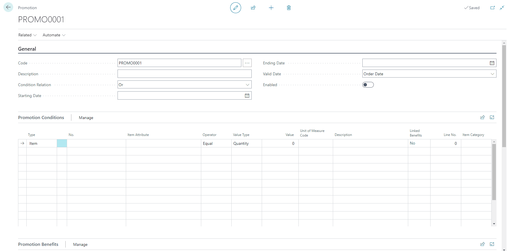Click Manage in Promotion Conditions
Image resolution: width=518 pixels, height=251 pixels.
pos(86,118)
